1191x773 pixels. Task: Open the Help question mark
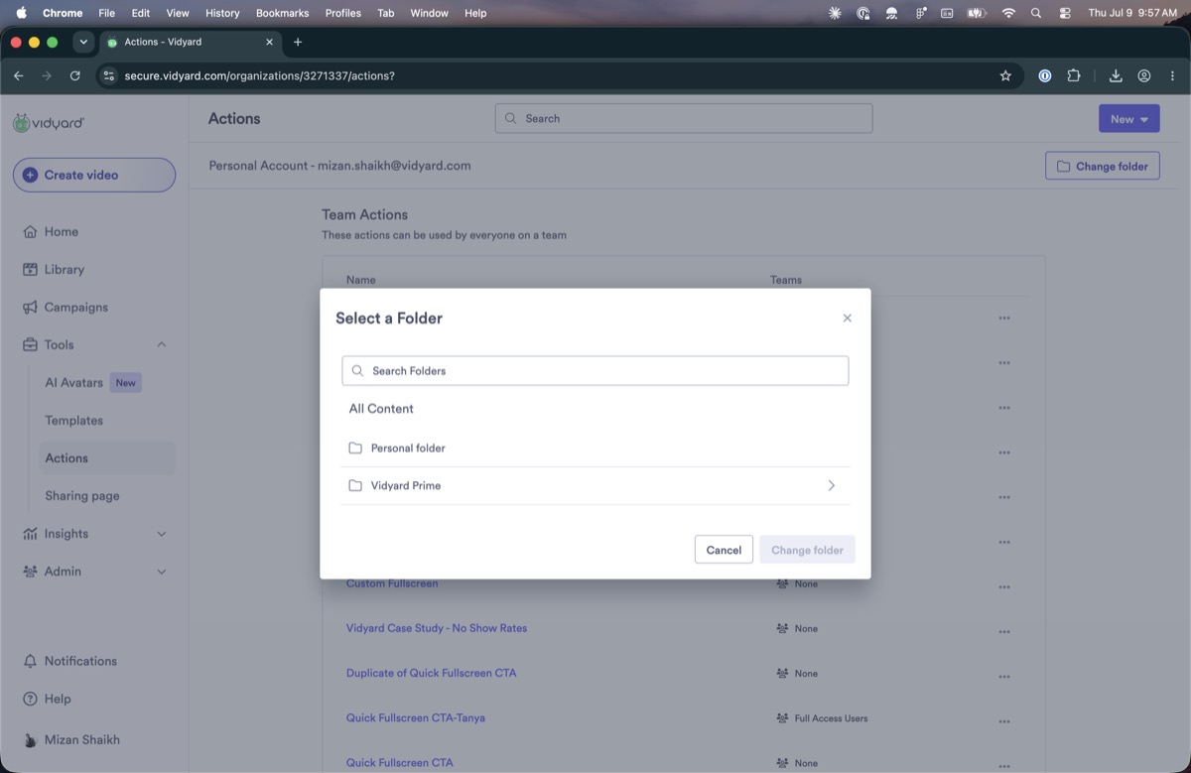click(x=30, y=699)
